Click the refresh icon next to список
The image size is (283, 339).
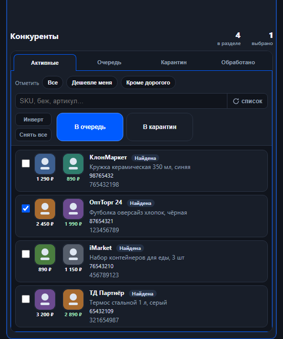(x=236, y=101)
